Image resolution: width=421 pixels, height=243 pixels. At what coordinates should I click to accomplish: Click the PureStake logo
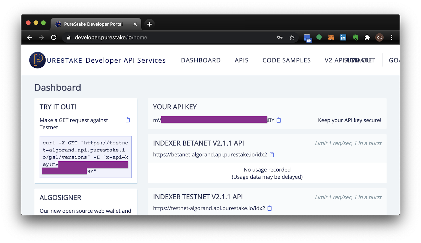pyautogui.click(x=37, y=60)
